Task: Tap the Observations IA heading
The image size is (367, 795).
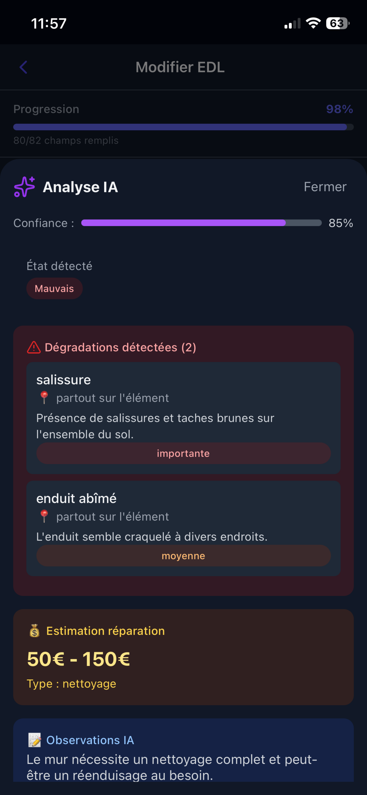Action: click(x=90, y=740)
